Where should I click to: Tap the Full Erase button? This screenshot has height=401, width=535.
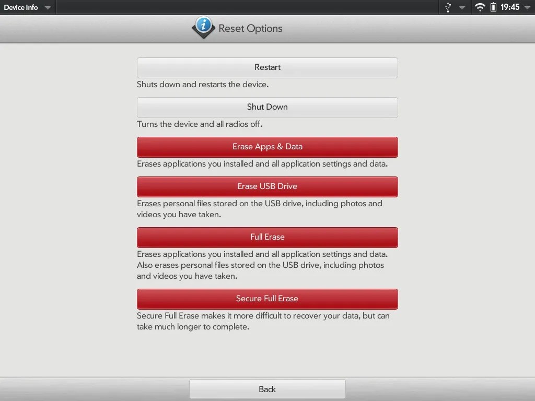pyautogui.click(x=267, y=237)
